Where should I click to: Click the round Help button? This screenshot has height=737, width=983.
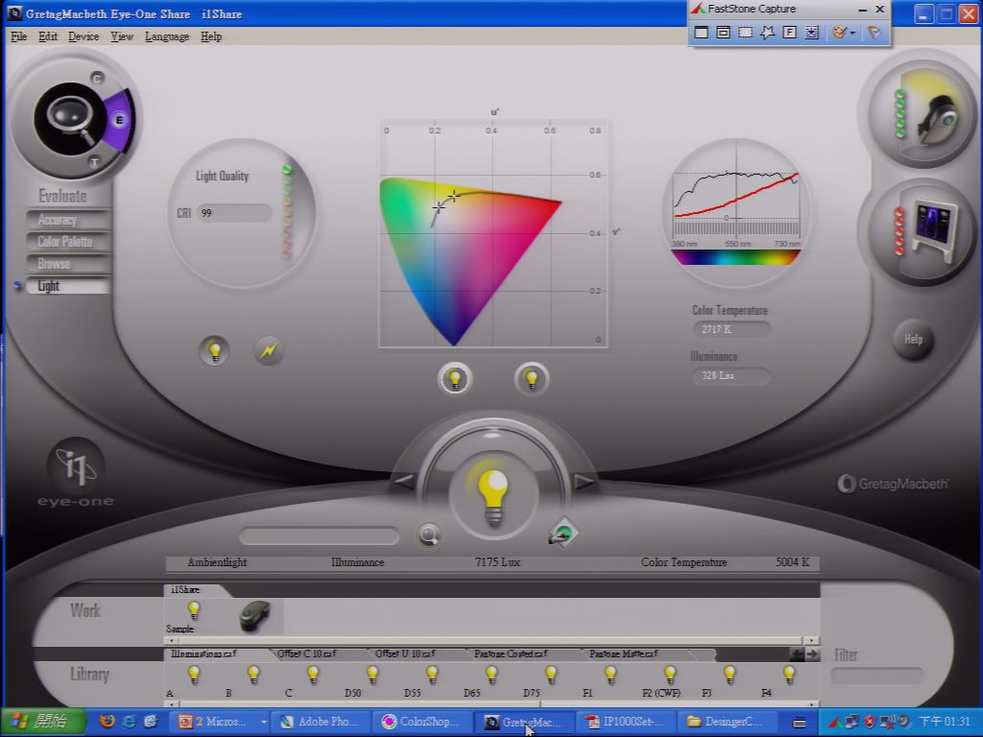(913, 340)
